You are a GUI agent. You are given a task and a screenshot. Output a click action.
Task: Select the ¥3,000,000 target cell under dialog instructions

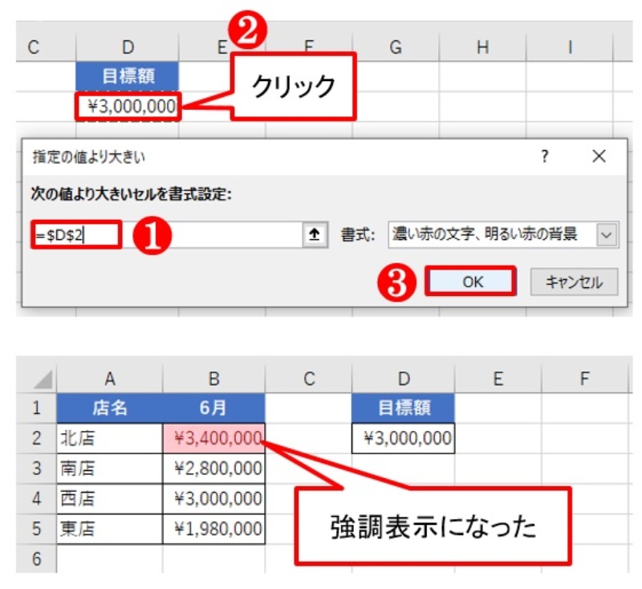coord(128,107)
